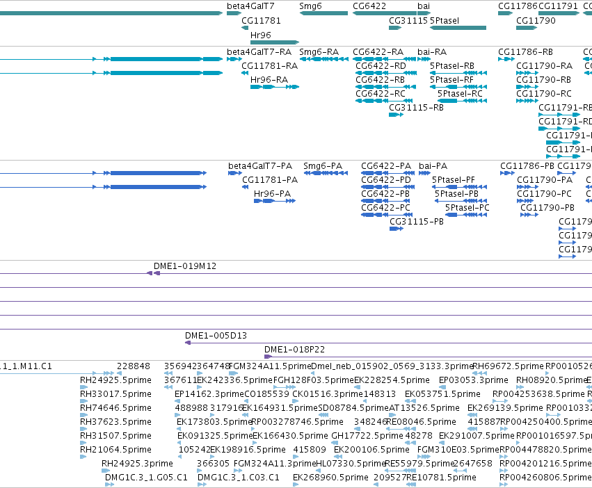Click BAC clone DME1-005D13
592x488 pixels.
click(388, 343)
